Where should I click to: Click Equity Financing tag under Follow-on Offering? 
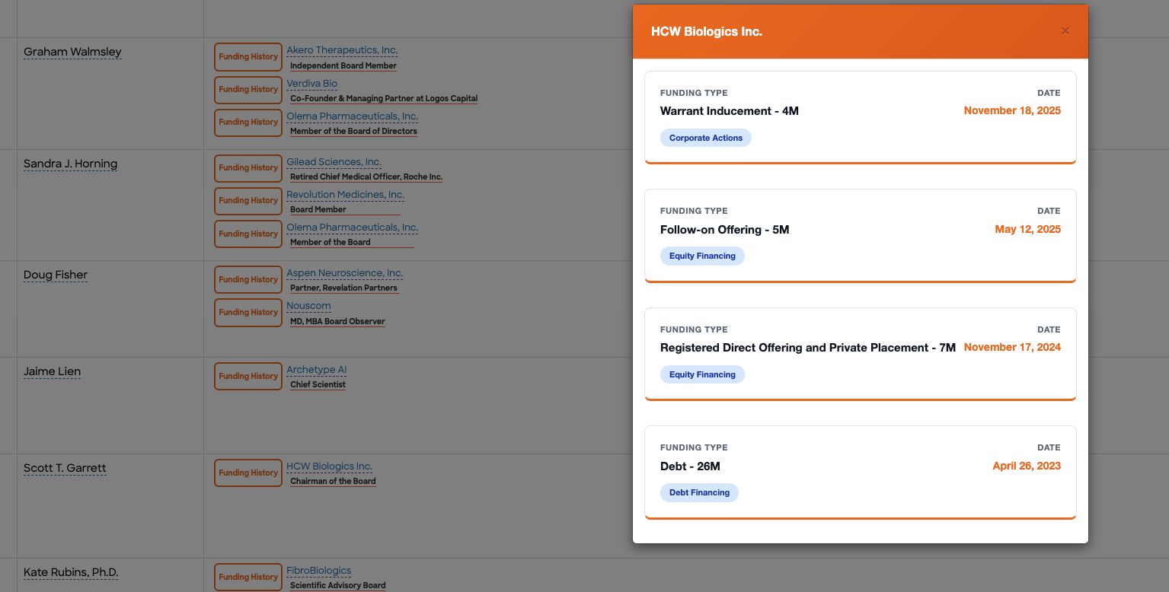pyautogui.click(x=702, y=256)
